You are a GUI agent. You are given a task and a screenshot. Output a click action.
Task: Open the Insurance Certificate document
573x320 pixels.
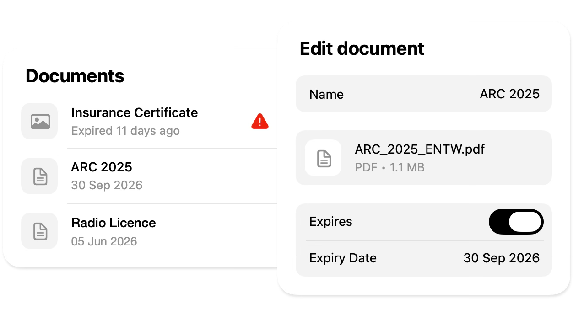[x=135, y=113]
